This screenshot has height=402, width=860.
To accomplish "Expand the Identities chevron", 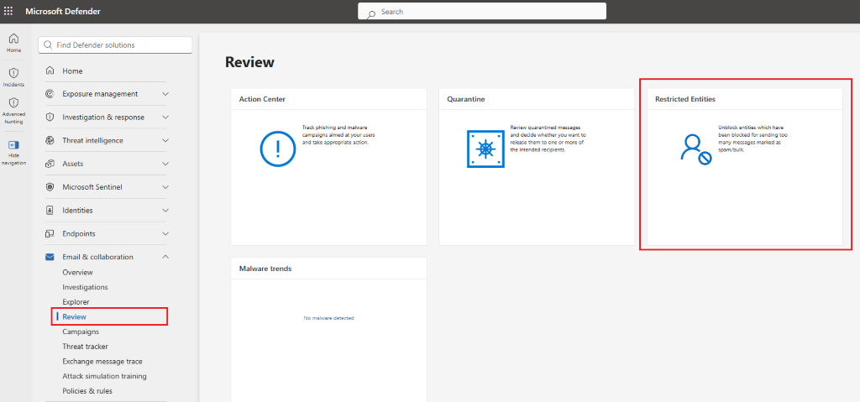I will 165,210.
